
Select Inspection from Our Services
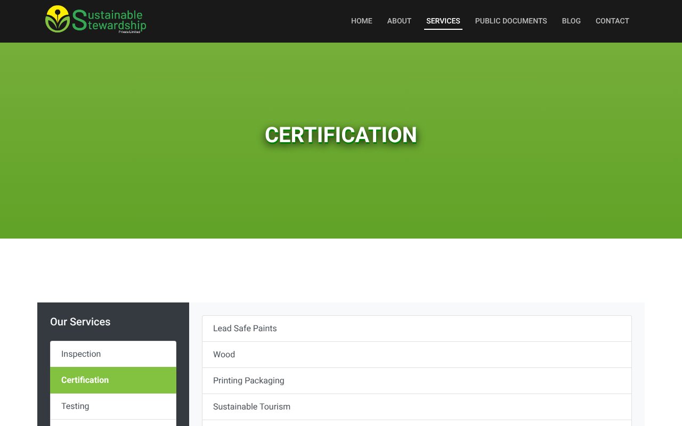tap(113, 354)
